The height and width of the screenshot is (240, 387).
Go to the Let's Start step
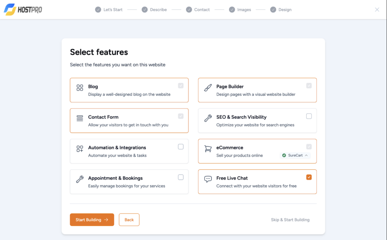(x=109, y=9)
